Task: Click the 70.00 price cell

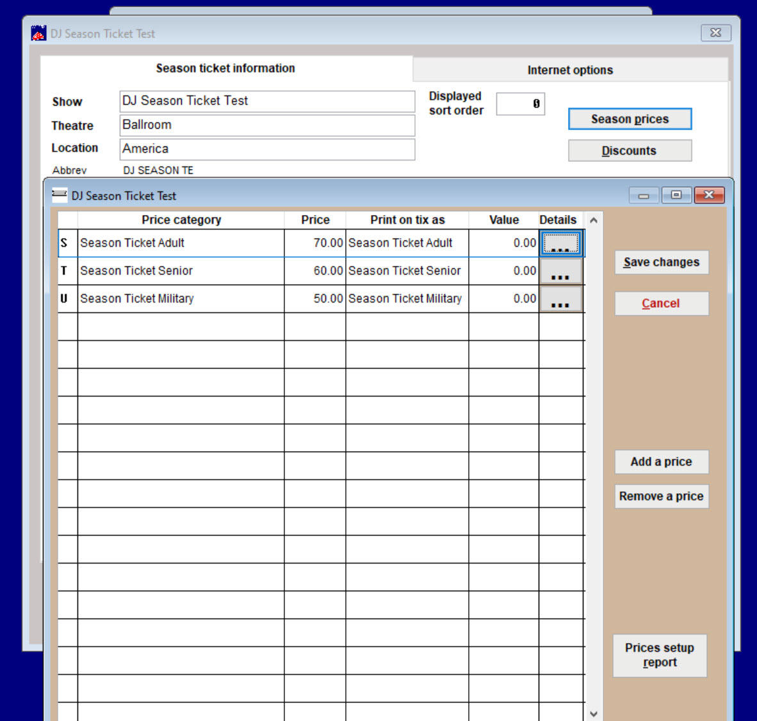Action: 315,243
